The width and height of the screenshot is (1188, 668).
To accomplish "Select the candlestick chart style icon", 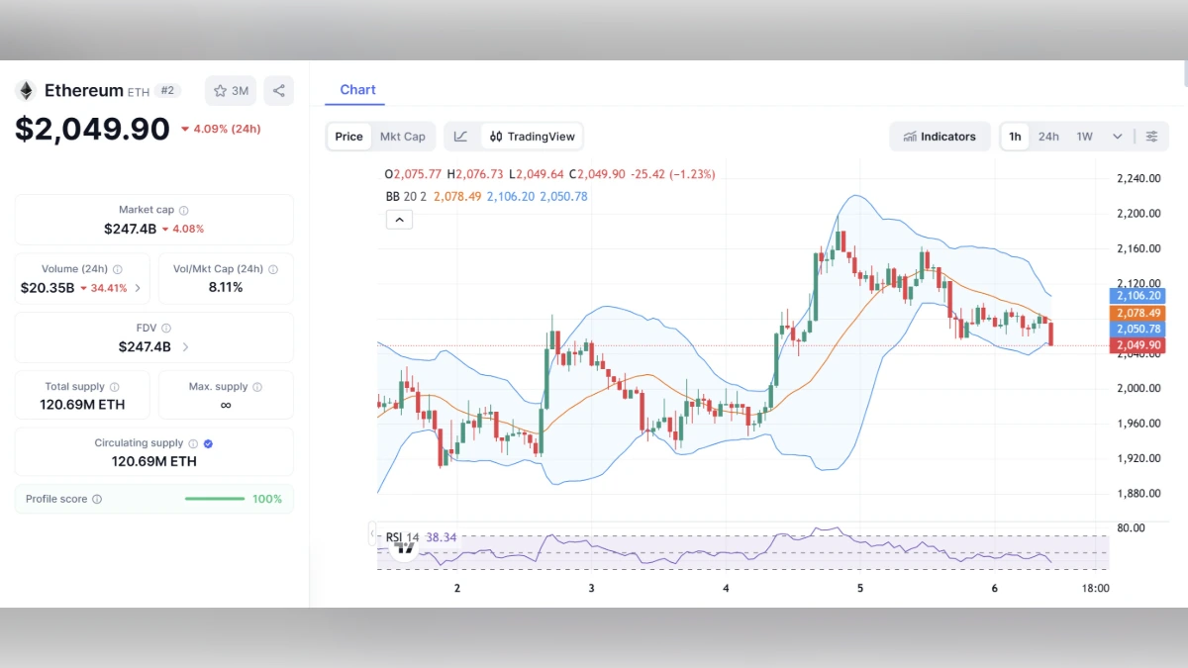I will tap(497, 136).
